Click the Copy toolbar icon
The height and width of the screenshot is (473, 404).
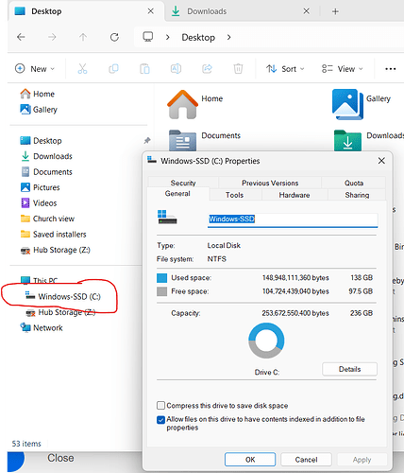(x=113, y=68)
